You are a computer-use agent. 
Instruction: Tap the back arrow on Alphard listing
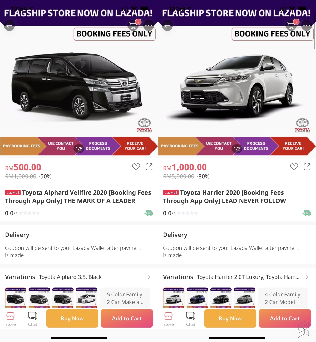coord(9,25)
